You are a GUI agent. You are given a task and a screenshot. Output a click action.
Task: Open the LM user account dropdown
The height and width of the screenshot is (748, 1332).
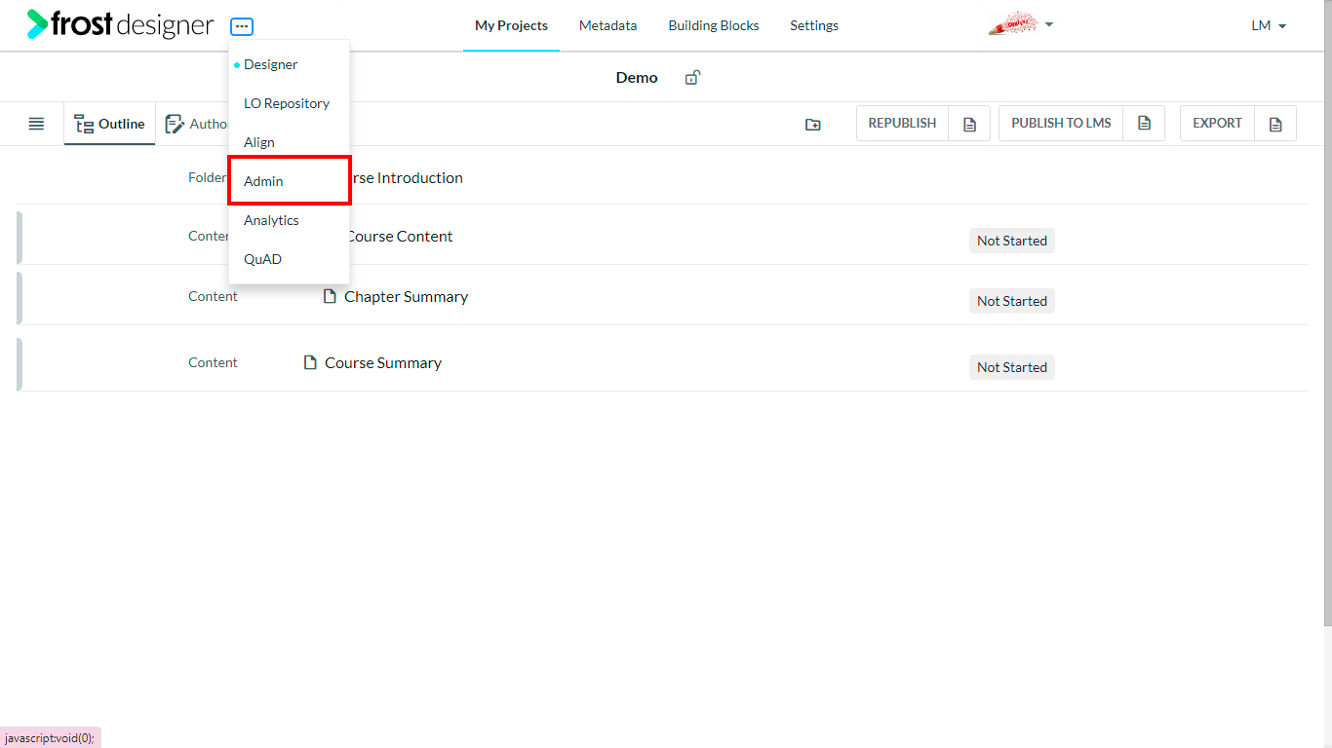coord(1269,25)
